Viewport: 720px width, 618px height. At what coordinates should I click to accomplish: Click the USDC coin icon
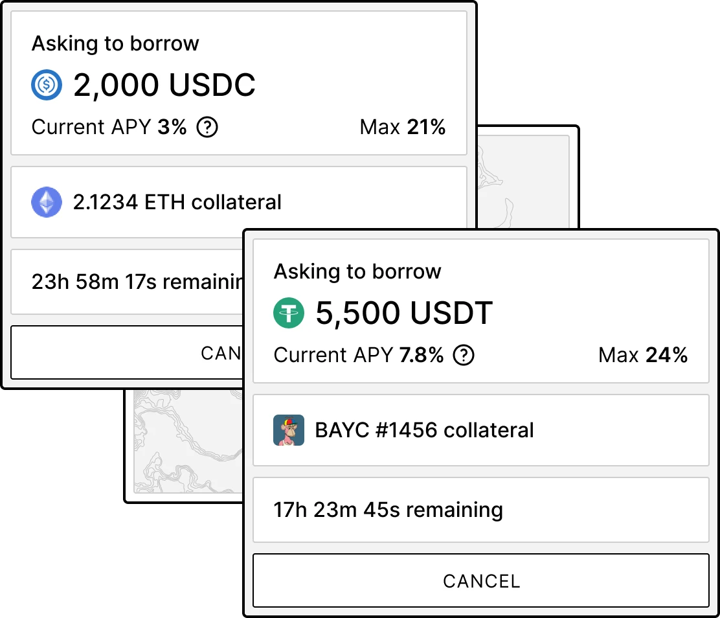(x=47, y=85)
